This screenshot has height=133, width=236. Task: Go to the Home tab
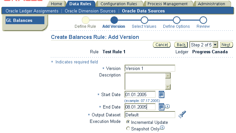click(x=57, y=4)
